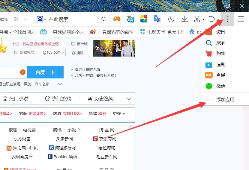Click the magnifier search icon in toolbar
249x170 pixels.
pos(104,19)
